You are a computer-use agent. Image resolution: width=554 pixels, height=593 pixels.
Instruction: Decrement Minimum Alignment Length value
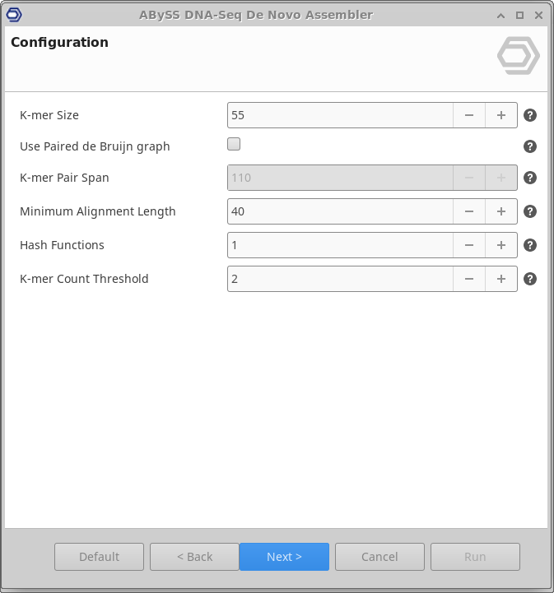tap(469, 211)
